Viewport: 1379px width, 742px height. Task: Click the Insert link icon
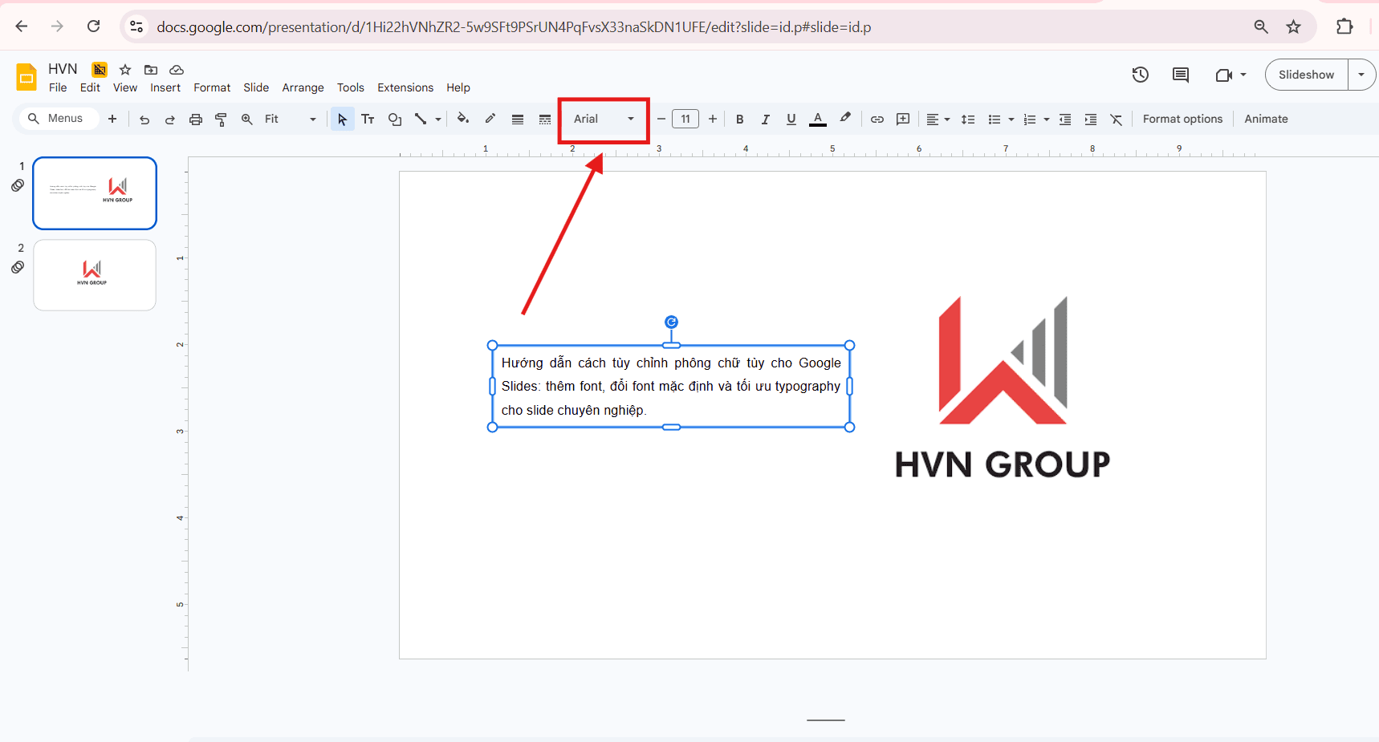click(x=877, y=119)
